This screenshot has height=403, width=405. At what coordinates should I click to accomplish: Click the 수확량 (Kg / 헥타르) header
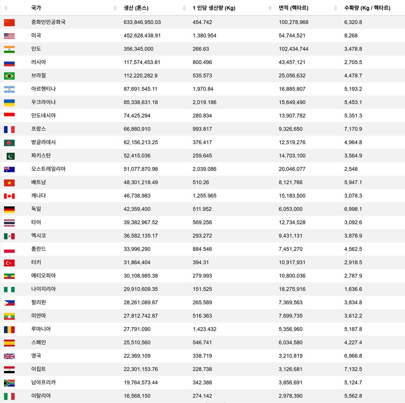point(367,8)
